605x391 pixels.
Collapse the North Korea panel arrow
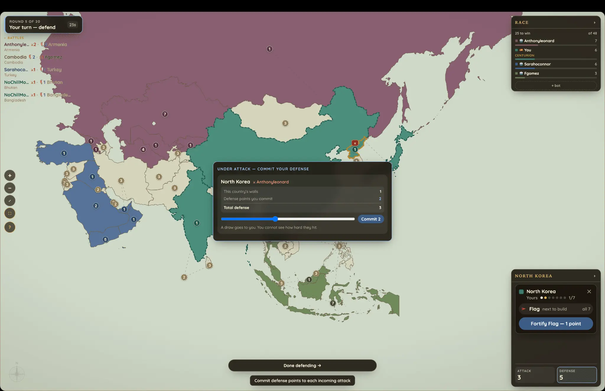595,276
